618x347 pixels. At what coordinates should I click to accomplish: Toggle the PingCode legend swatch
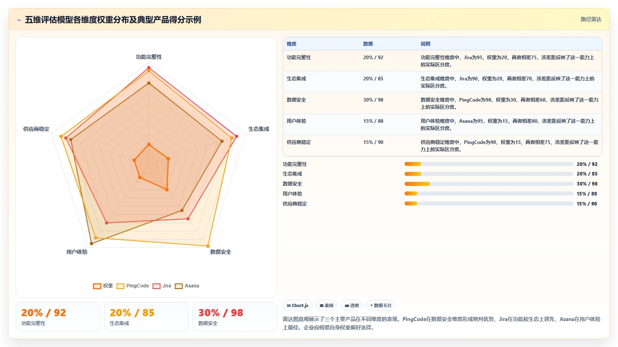point(121,286)
